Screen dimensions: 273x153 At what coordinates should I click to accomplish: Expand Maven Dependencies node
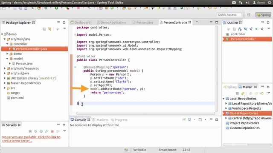[5, 83]
